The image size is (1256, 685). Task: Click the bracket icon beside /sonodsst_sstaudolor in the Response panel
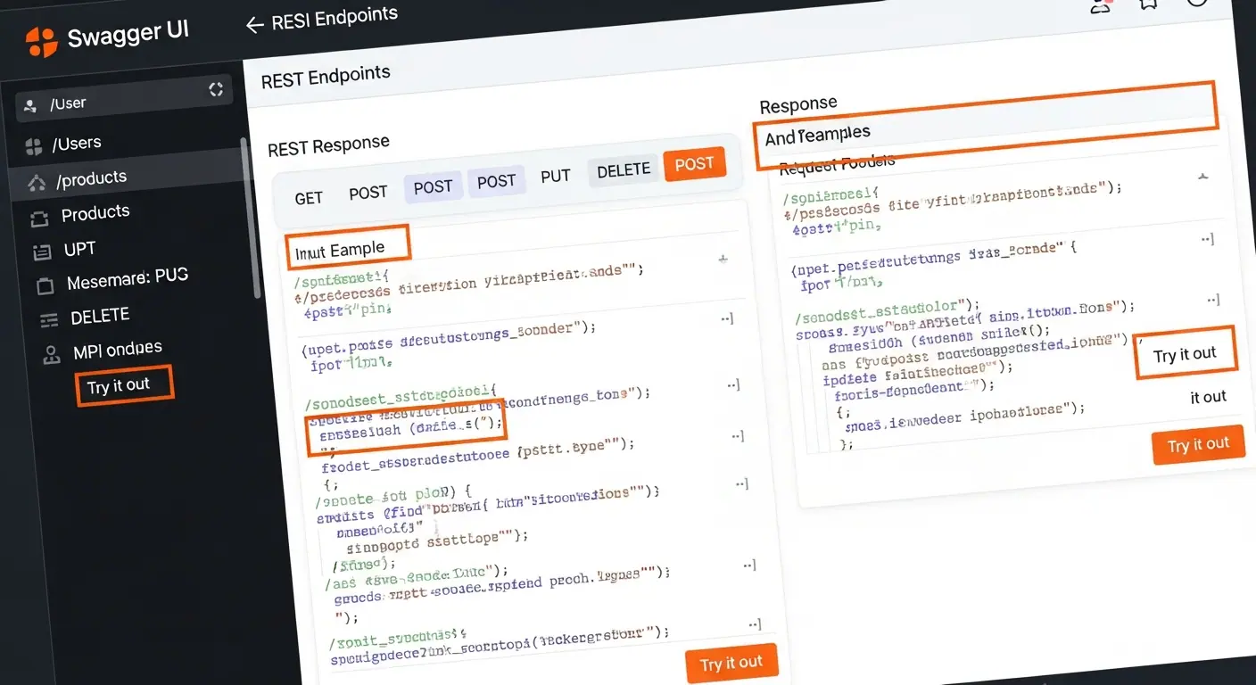point(1213,301)
